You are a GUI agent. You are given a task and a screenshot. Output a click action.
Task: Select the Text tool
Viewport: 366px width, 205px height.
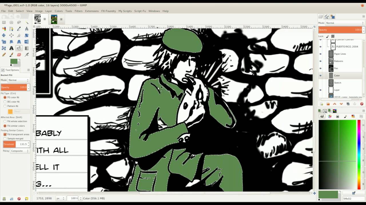[x=11, y=48]
